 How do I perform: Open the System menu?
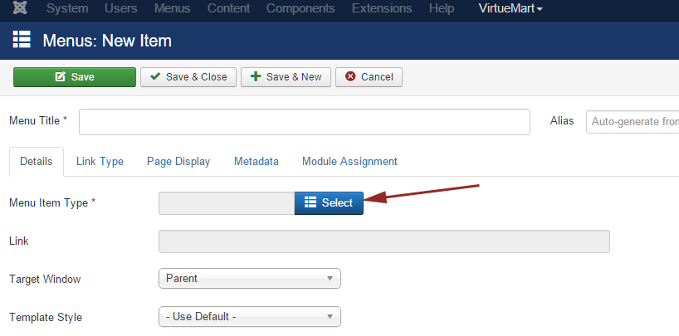[67, 8]
